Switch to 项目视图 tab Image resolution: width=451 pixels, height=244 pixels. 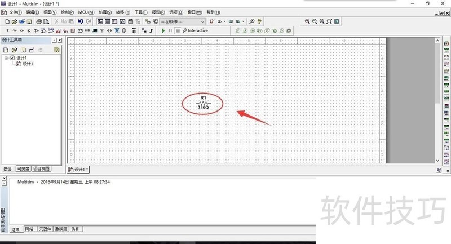41,169
